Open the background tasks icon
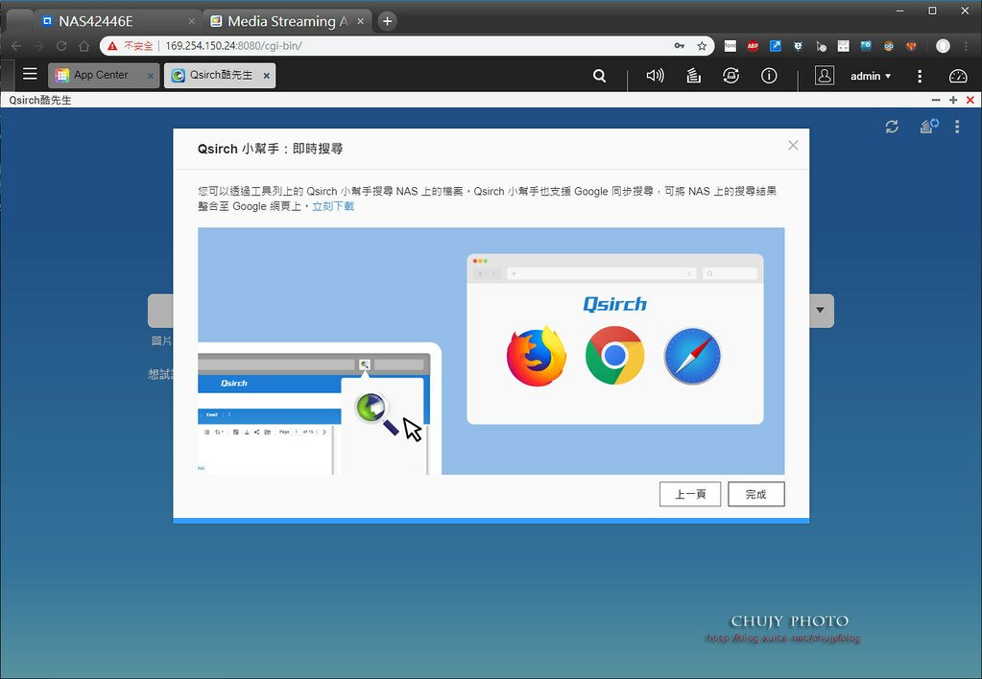The width and height of the screenshot is (982, 679). (x=693, y=76)
